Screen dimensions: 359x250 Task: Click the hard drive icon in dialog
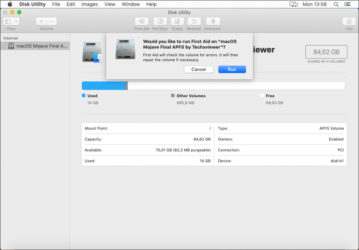(x=125, y=49)
